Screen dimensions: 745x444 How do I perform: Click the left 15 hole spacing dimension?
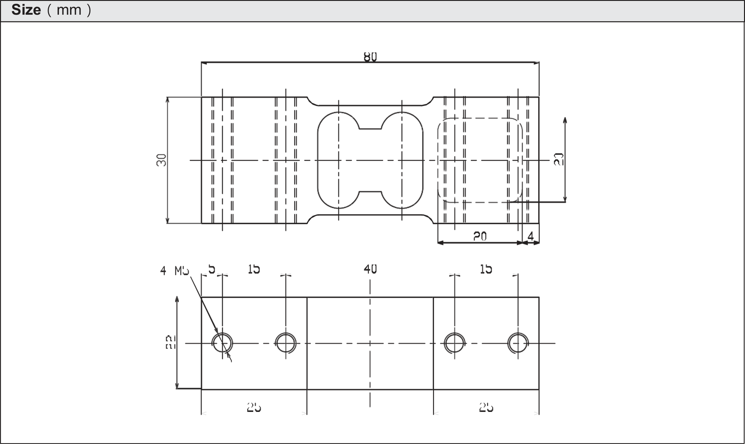(254, 269)
